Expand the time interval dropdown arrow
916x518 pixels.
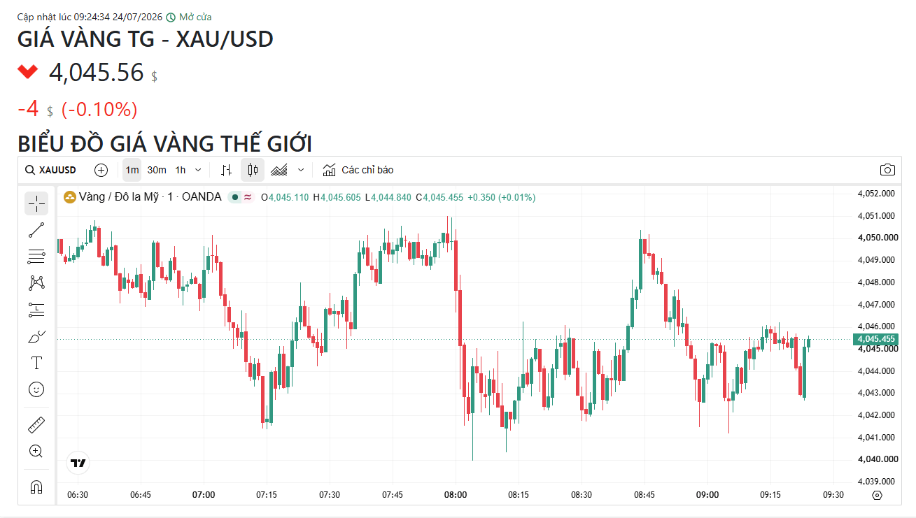point(198,170)
